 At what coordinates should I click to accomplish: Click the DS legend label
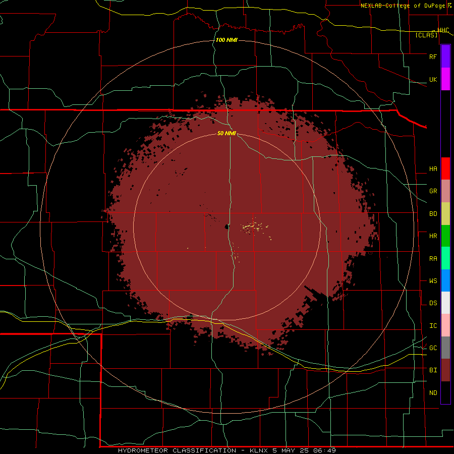tap(433, 303)
